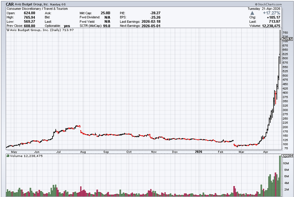Click the Volume 12,238,475 panel legend
Viewport: 294px width, 197px height.
coord(26,156)
